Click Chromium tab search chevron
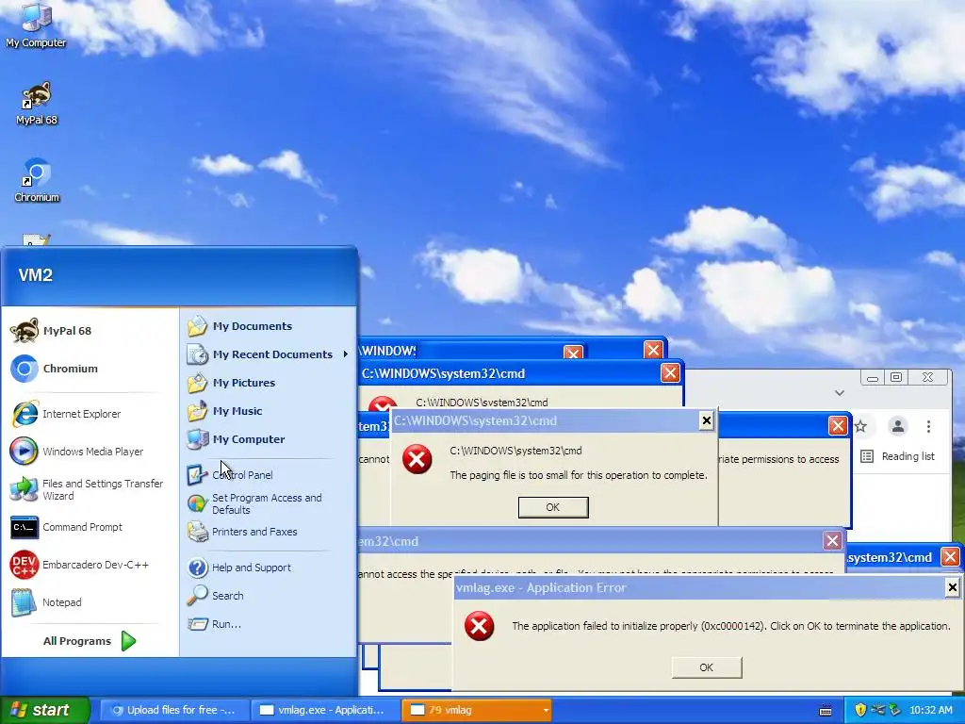Viewport: 965px width, 724px height. point(840,393)
